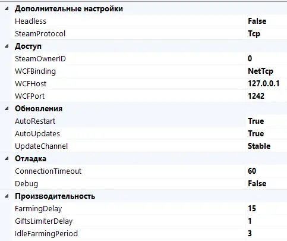The image size is (287, 241).
Task: Select the Headless False value
Action: pyautogui.click(x=266, y=21)
